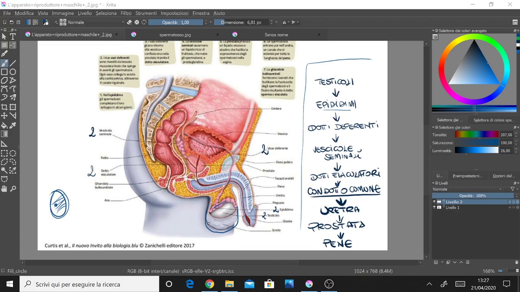The image size is (520, 292).
Task: Click the Reload original preset icon
Action: coord(144,22)
